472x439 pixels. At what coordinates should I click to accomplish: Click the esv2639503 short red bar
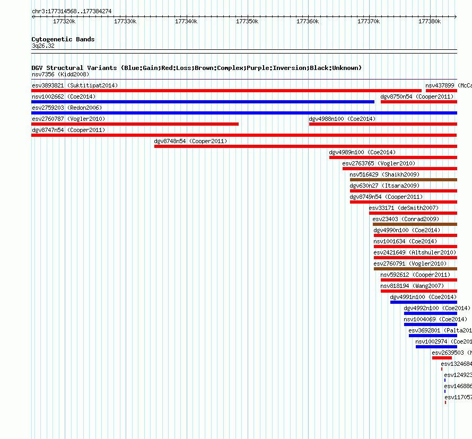click(x=442, y=358)
